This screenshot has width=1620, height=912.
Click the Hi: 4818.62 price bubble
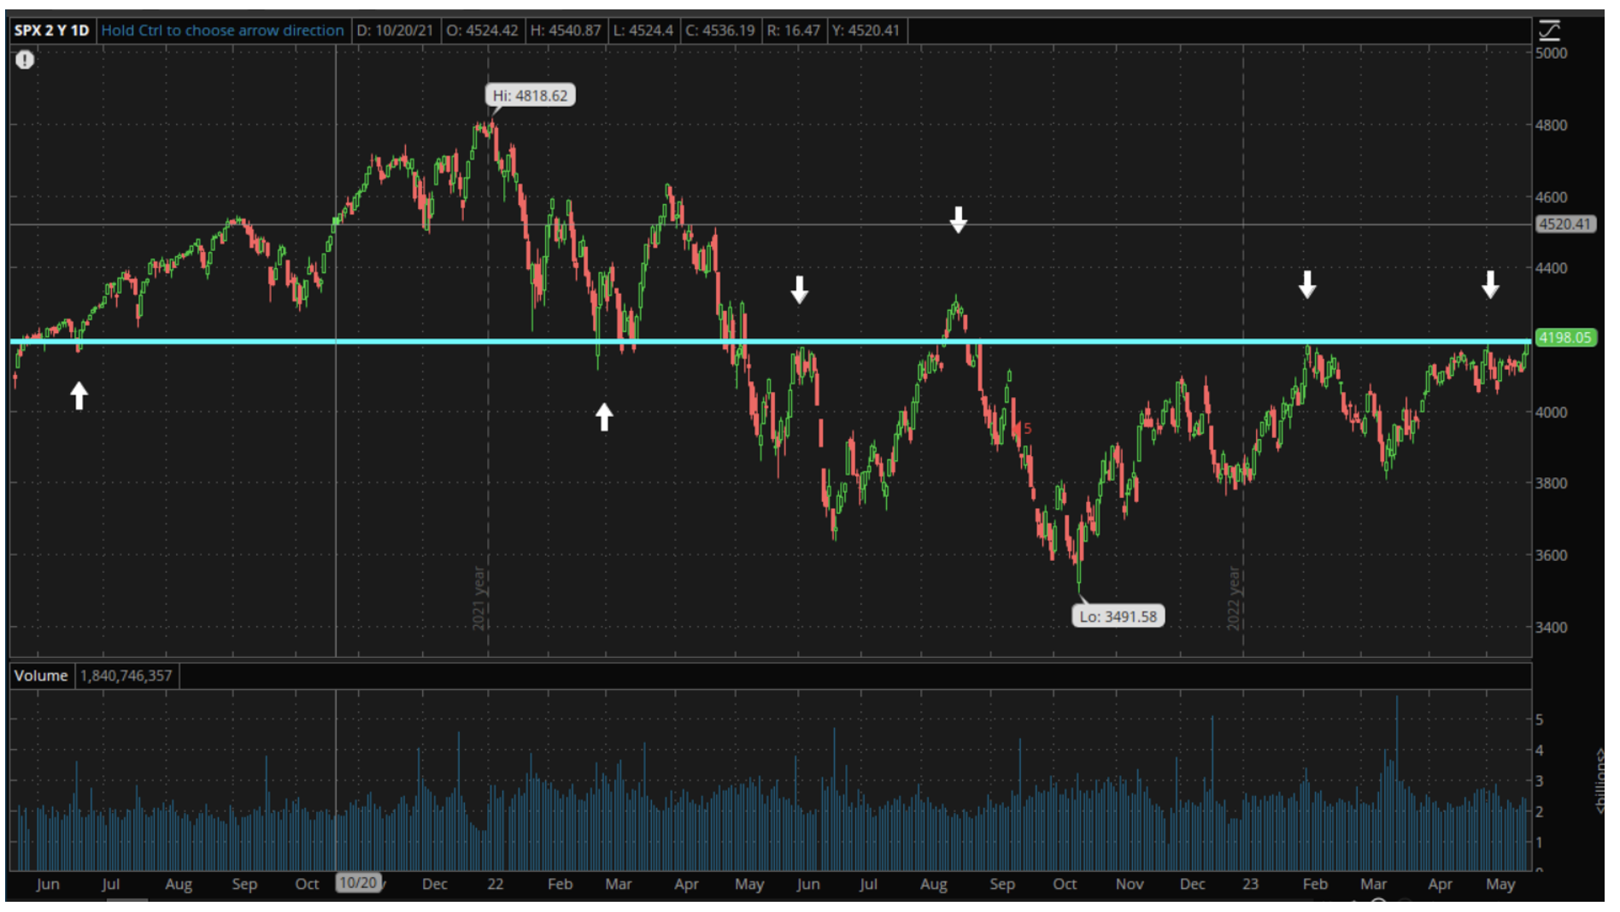coord(530,96)
